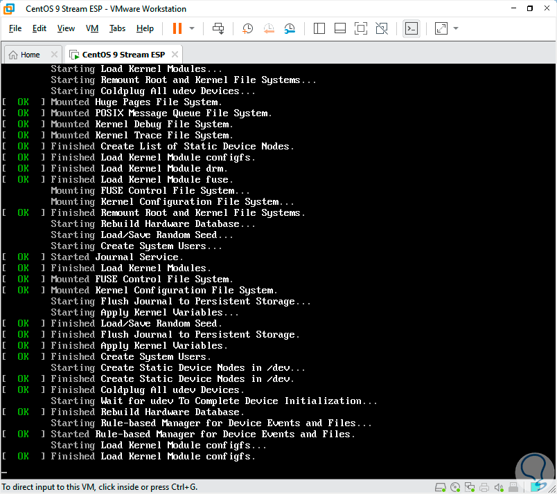Open the View menu
The image size is (557, 494).
[66, 28]
